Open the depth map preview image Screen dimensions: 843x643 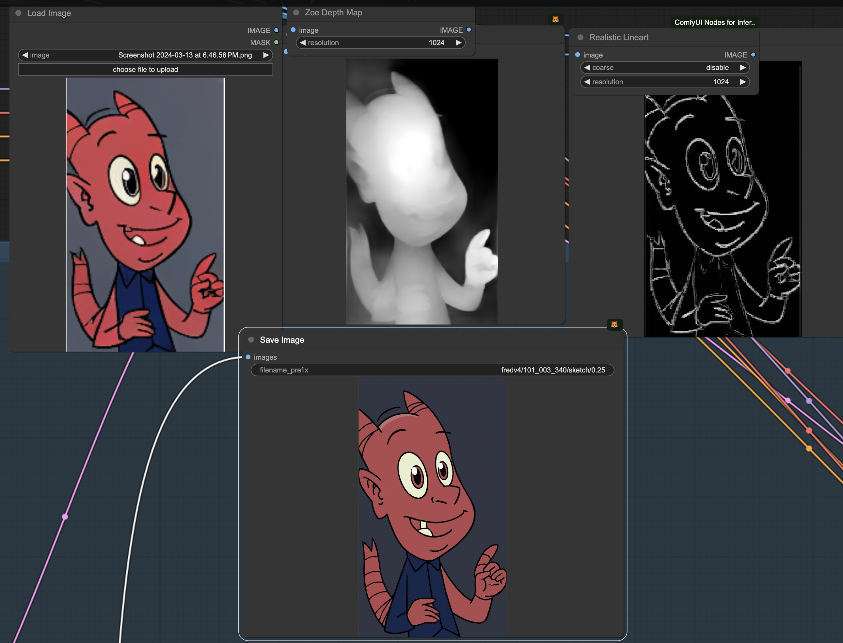point(422,191)
